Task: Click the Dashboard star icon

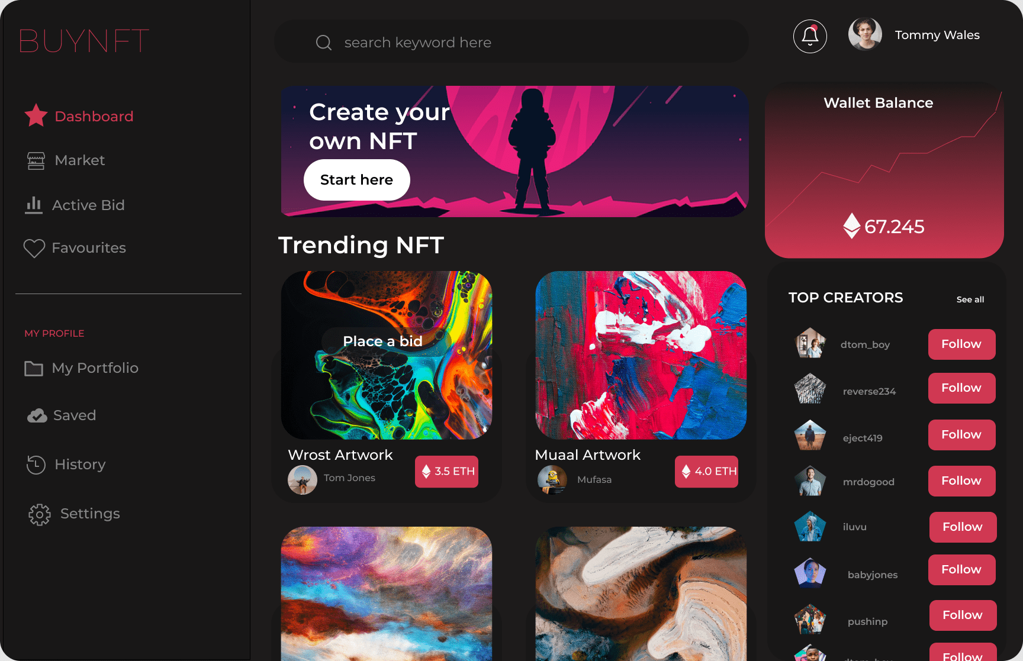Action: coord(36,115)
